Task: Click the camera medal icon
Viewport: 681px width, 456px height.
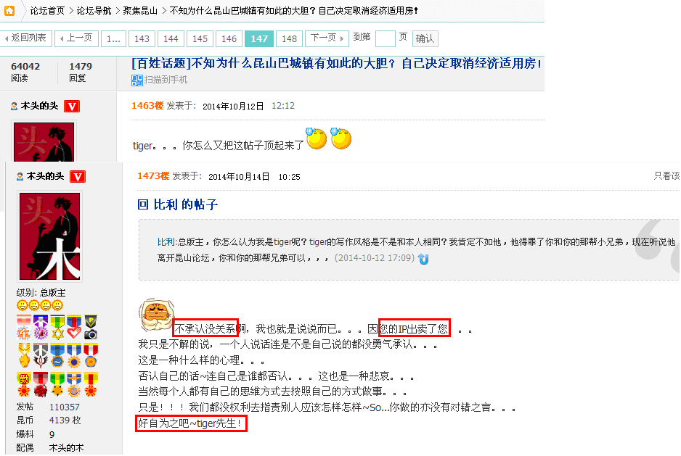Action: click(x=91, y=328)
